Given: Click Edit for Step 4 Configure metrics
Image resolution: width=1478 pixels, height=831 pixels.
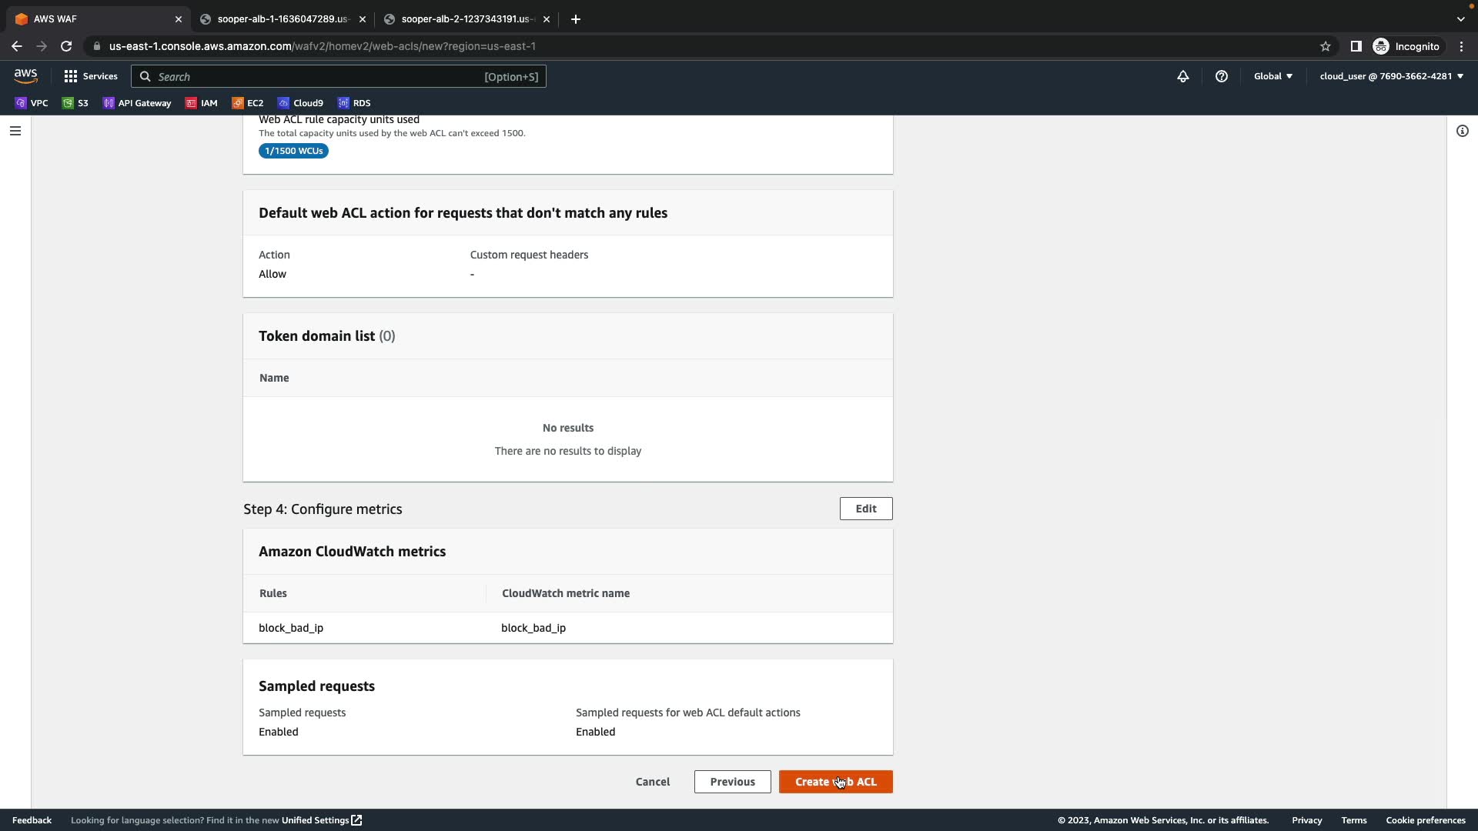Looking at the screenshot, I should pyautogui.click(x=865, y=509).
